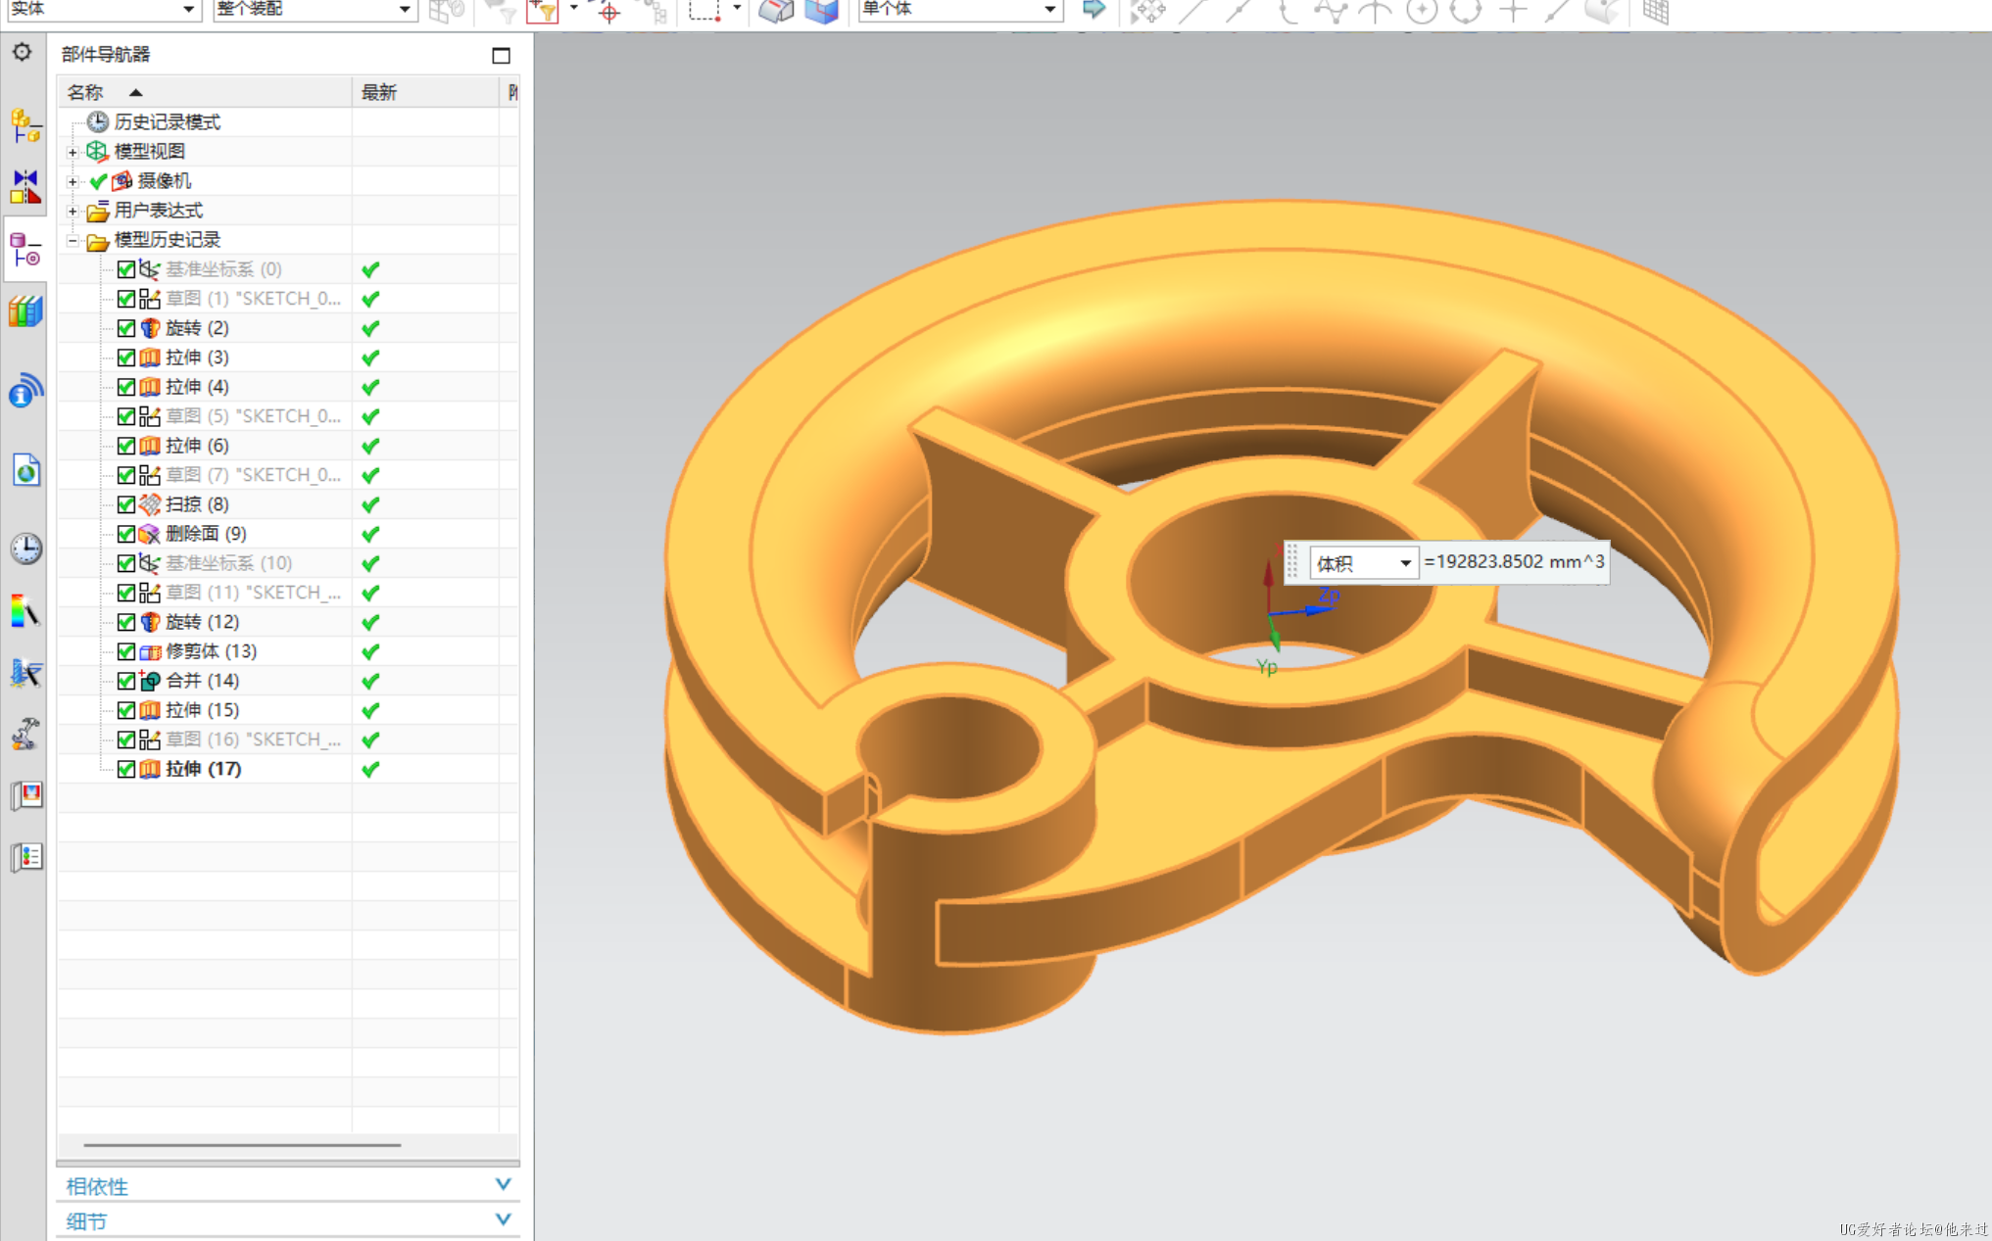Sort by the 名称 column header
1992x1241 pixels.
pos(205,92)
